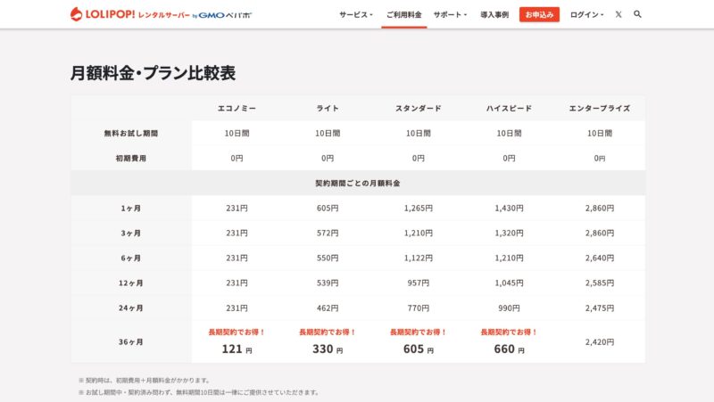The image size is (714, 402).
Task: Click the 2,640円 エンタープライズ price
Action: [x=599, y=258]
